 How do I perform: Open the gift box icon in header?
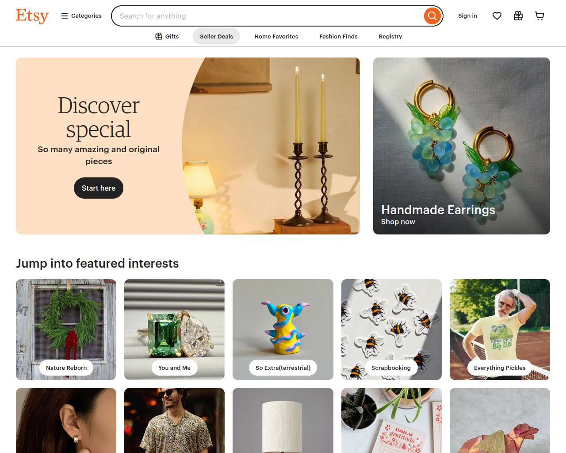coord(518,16)
